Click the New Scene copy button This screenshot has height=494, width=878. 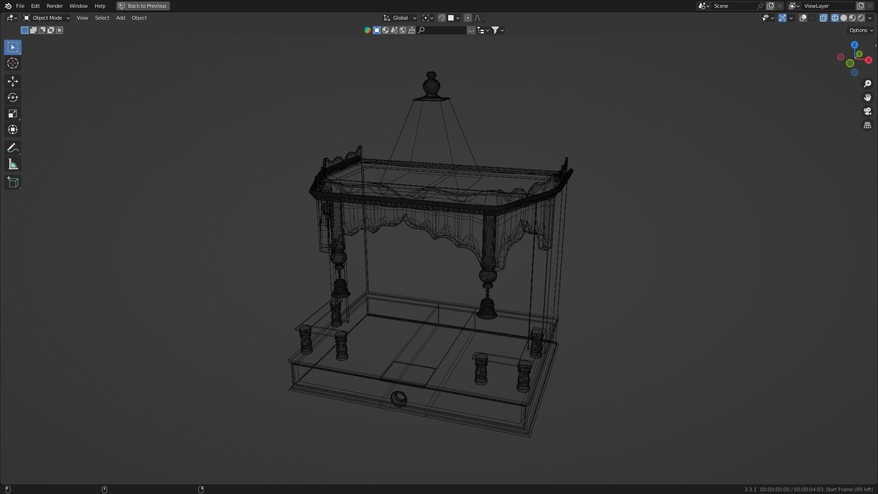click(771, 5)
